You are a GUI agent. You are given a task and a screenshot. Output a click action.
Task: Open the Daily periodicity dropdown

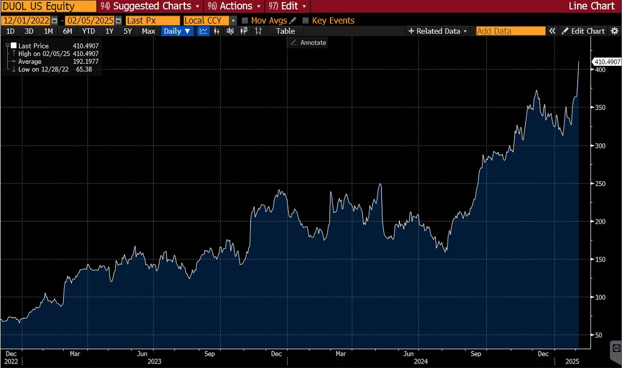(x=177, y=31)
